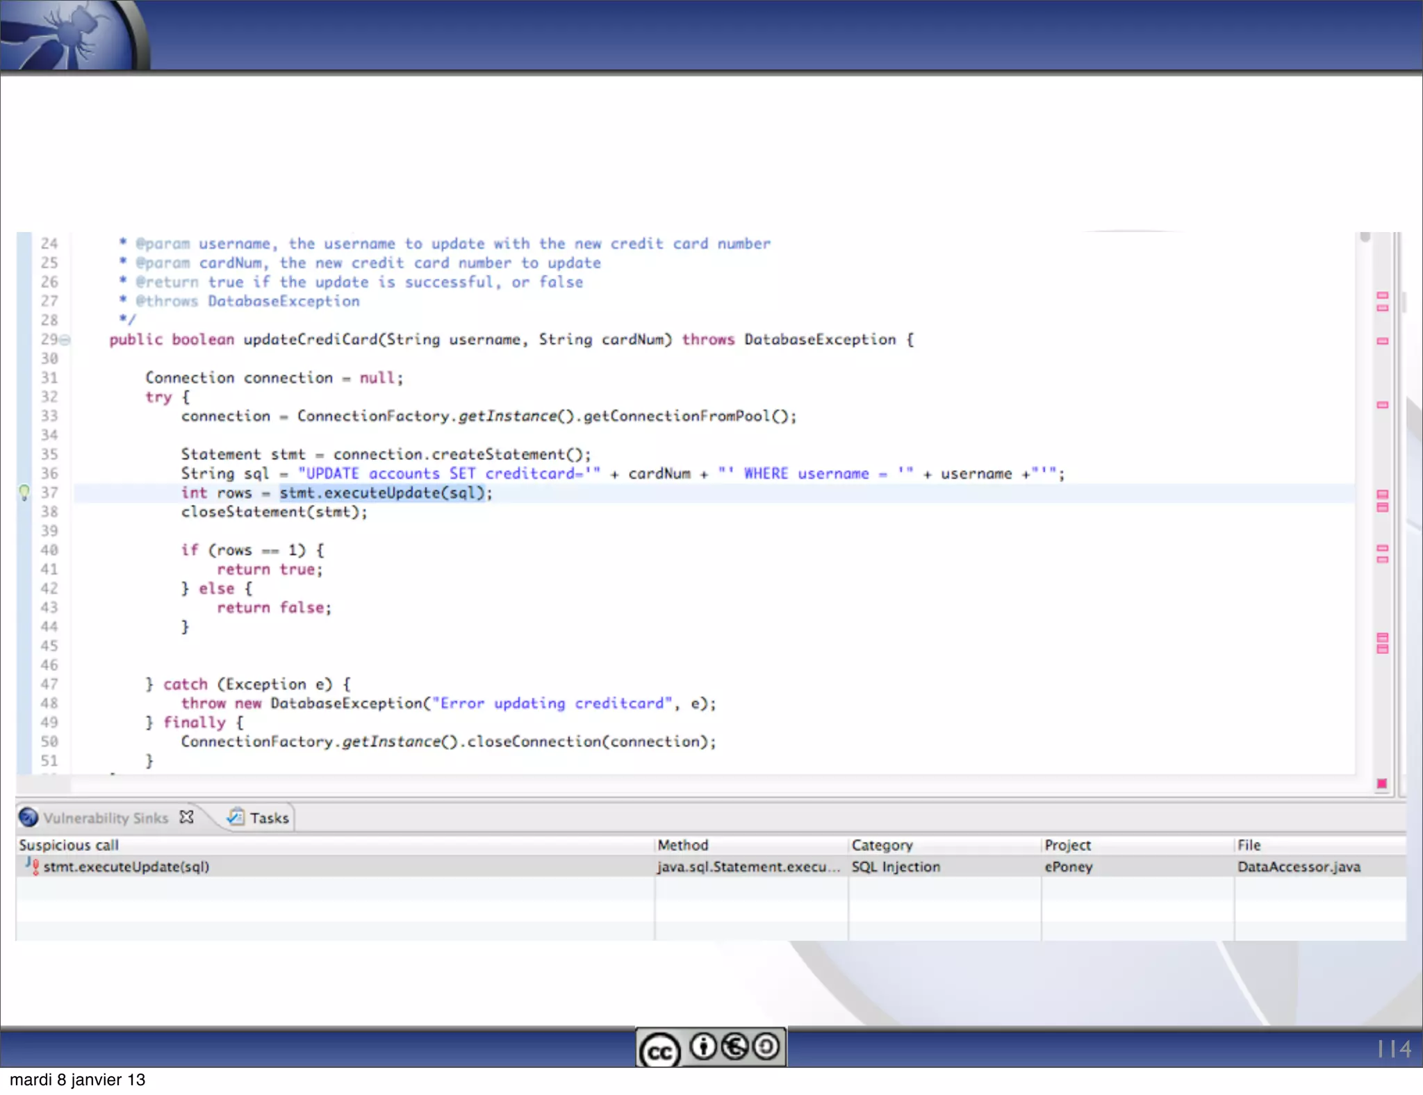Click the overview ruler marker pair near line 27
Viewport: 1423px width, 1095px height.
[1383, 302]
